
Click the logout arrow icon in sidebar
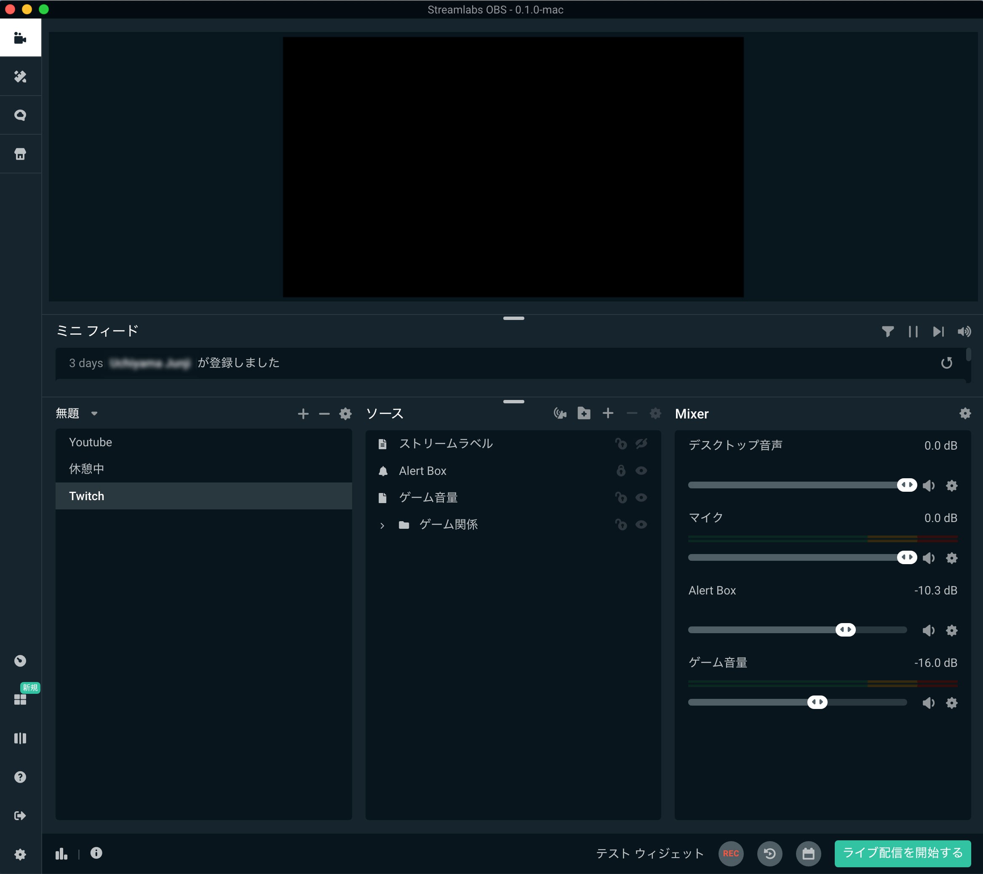[20, 815]
